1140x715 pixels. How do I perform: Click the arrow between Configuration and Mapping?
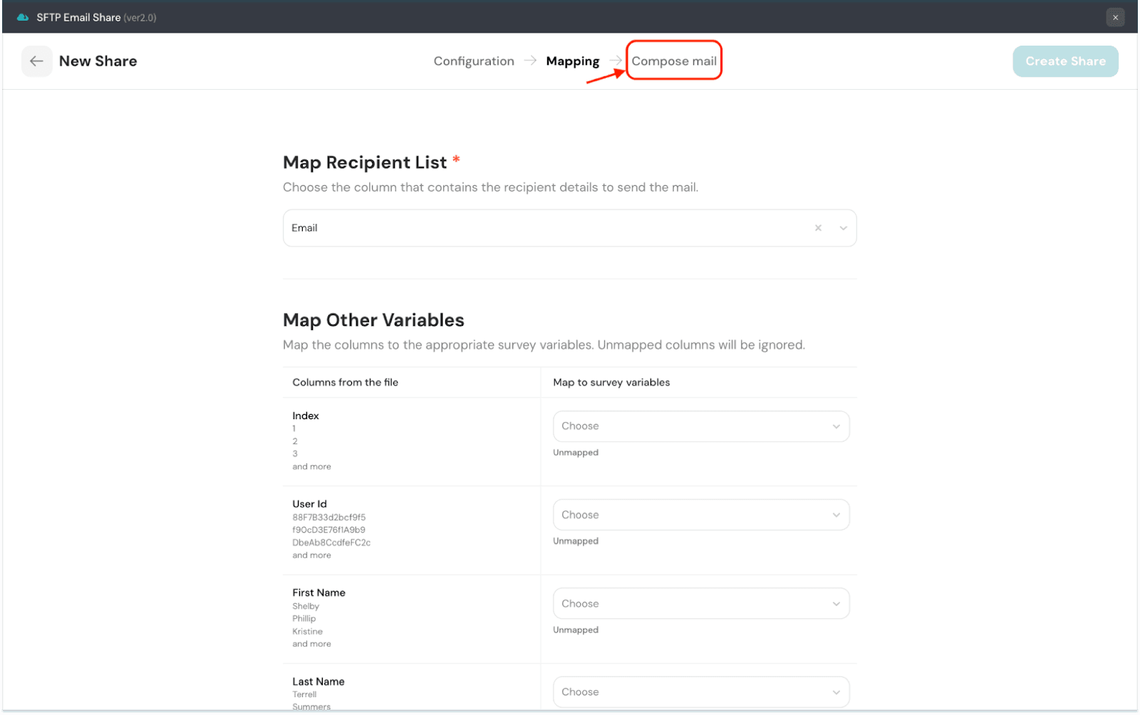click(x=530, y=61)
